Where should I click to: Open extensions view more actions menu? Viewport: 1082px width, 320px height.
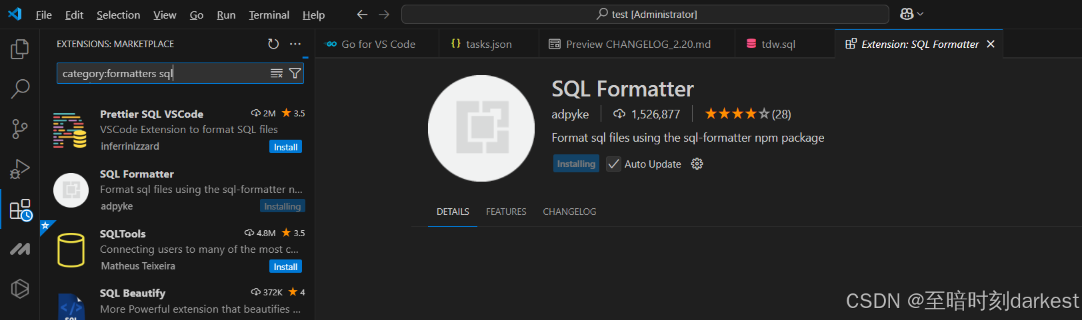295,44
